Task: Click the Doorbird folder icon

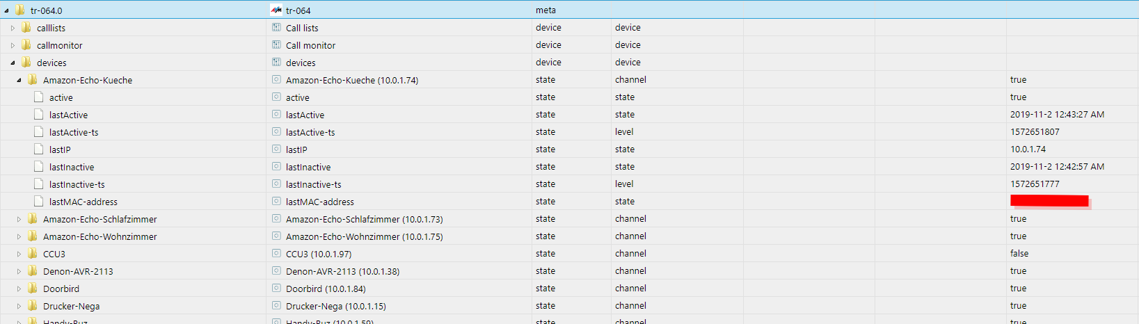Action: [x=33, y=289]
